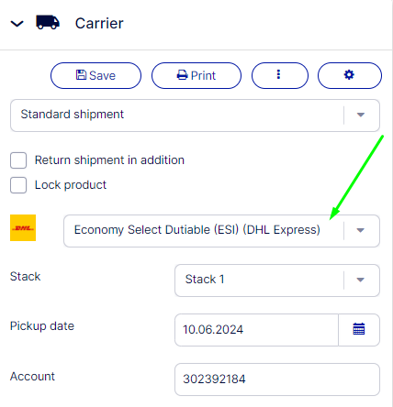This screenshot has width=393, height=407.
Task: Open the Standard shipment dropdown
Action: pos(195,115)
